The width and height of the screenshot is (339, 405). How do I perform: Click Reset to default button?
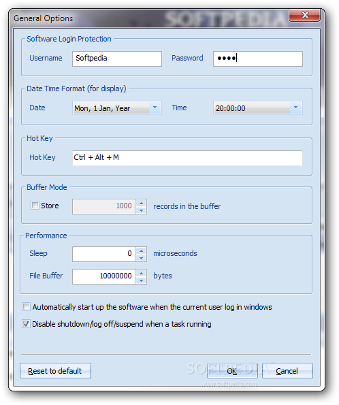click(x=55, y=371)
